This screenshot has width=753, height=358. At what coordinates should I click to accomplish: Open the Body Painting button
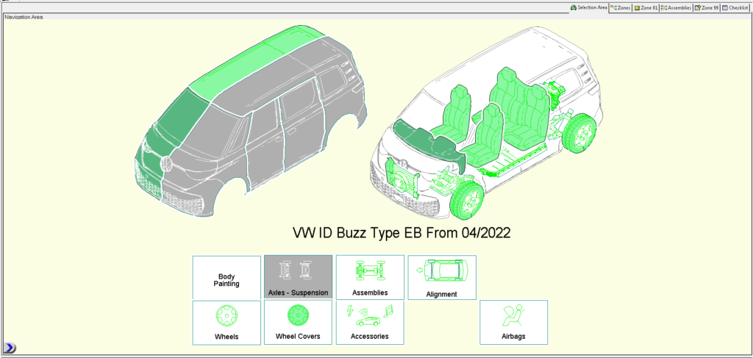point(226,277)
